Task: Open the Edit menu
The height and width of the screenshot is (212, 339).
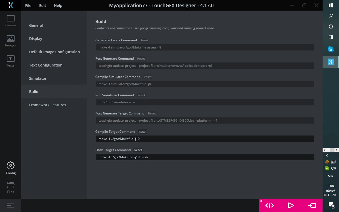Action: point(43,6)
